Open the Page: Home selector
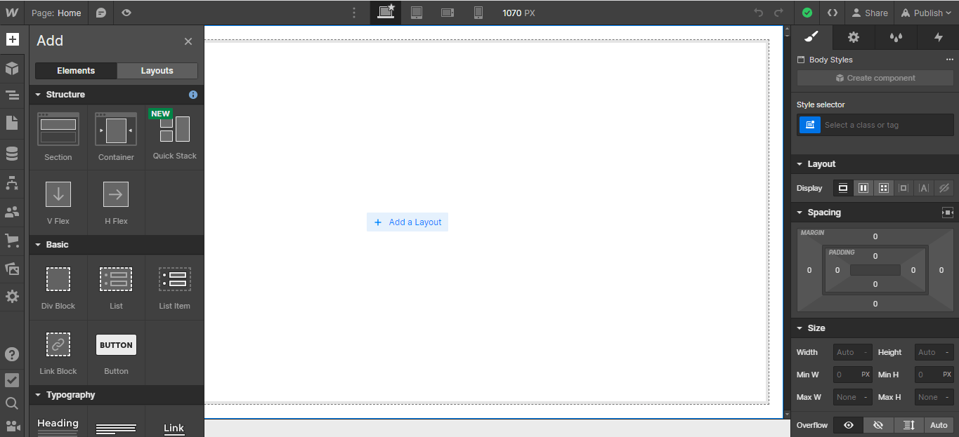 (x=56, y=13)
